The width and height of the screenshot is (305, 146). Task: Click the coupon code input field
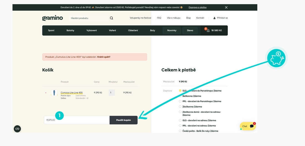[77, 120]
